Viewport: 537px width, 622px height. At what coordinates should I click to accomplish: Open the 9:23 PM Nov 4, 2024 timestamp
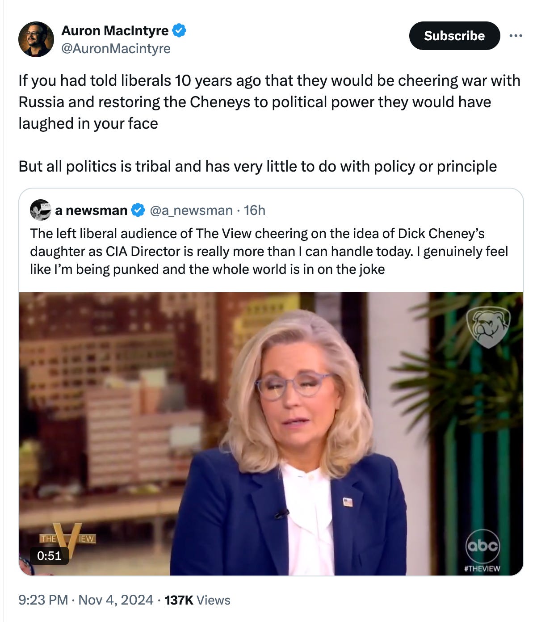pos(86,600)
